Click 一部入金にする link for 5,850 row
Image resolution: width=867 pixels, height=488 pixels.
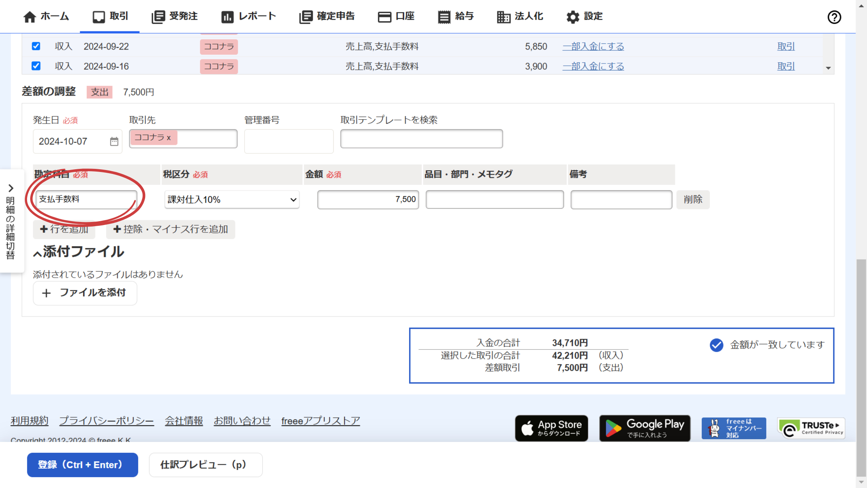point(593,46)
